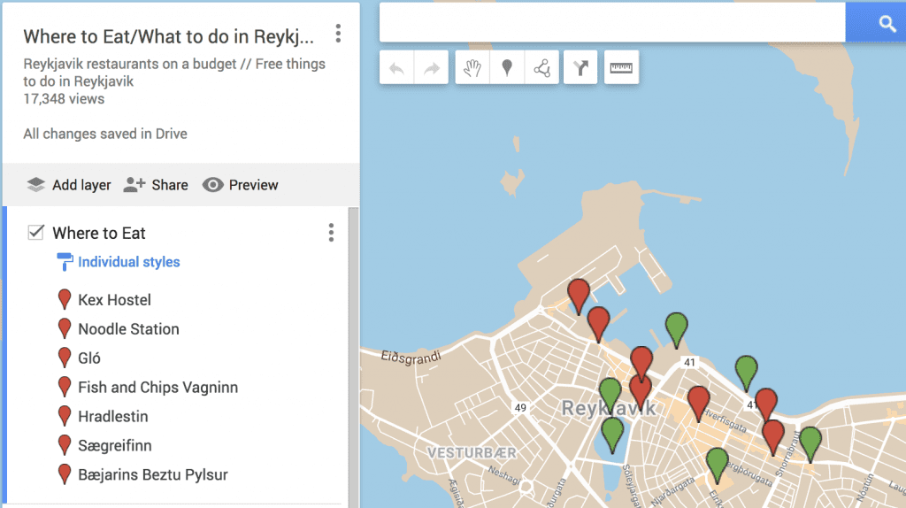The width and height of the screenshot is (906, 508).
Task: Click the layers panel vertical scrollbar
Action: (353, 357)
